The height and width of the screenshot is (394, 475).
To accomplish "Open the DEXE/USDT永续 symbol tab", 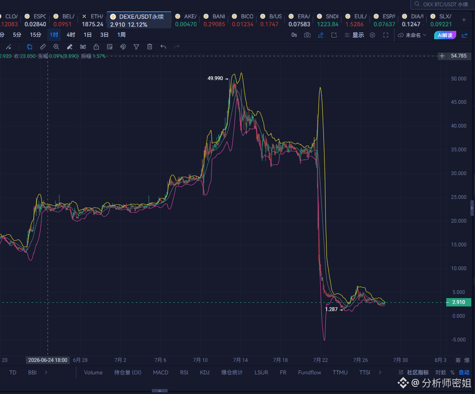I will pyautogui.click(x=139, y=20).
